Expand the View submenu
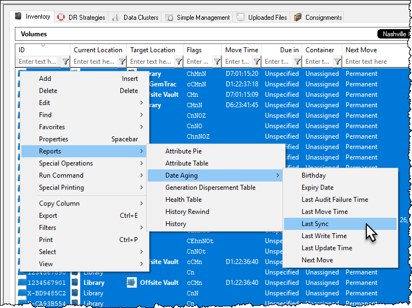 85,264
